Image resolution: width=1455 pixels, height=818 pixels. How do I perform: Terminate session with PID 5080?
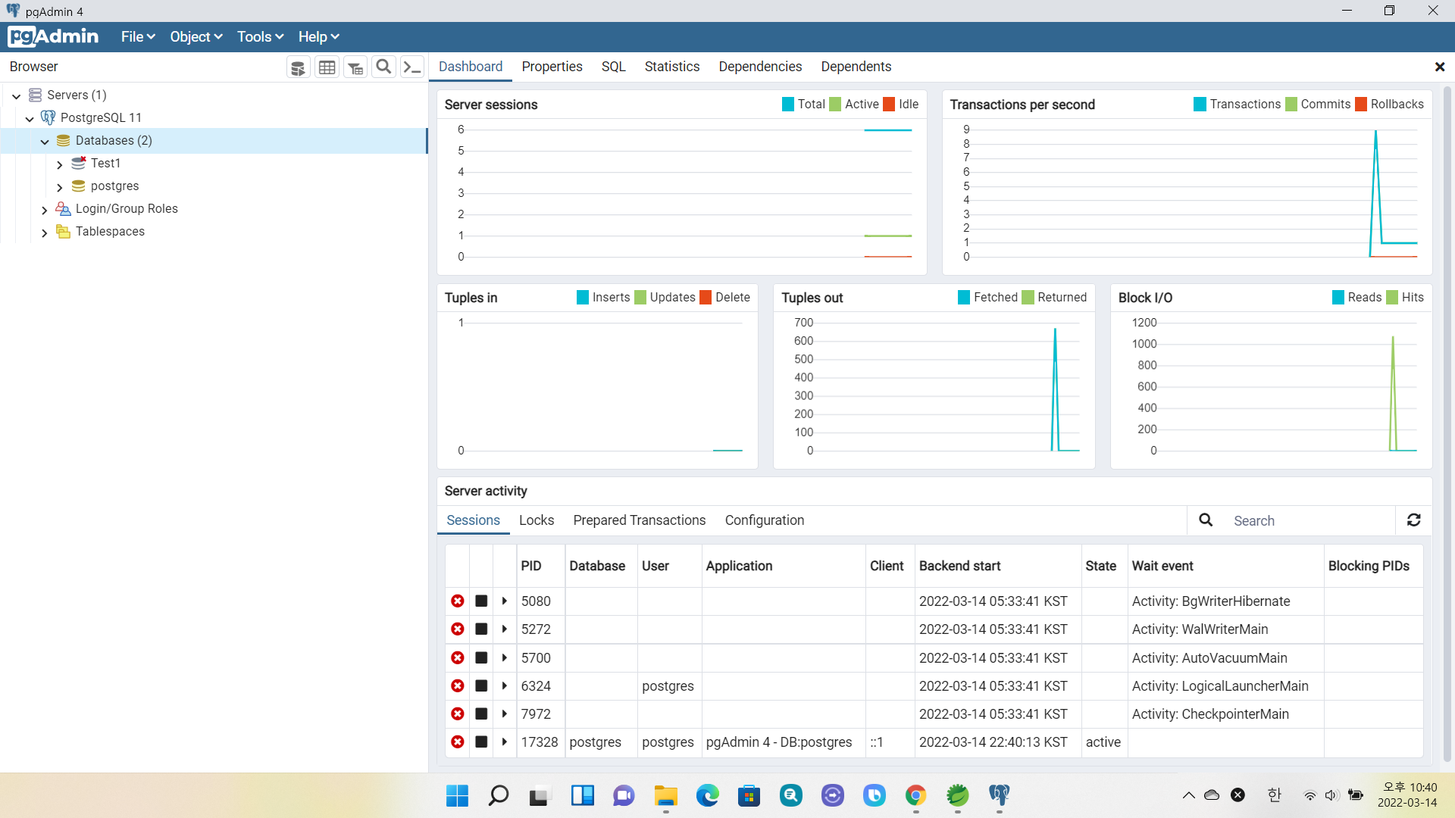click(458, 601)
